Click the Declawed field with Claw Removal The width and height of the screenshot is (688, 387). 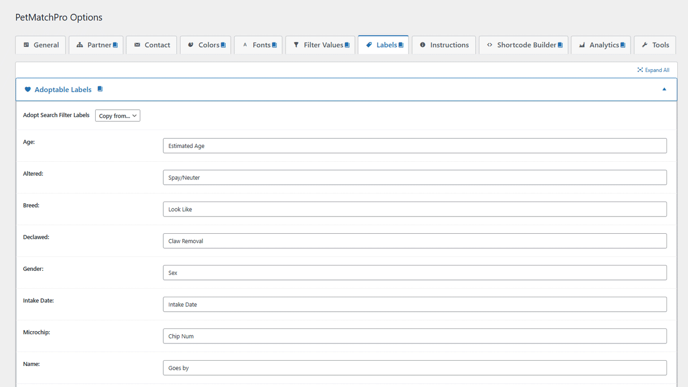tap(415, 241)
